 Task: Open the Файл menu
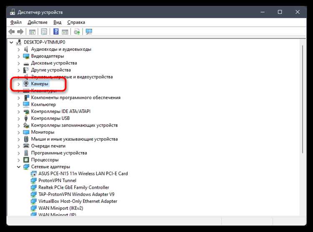pos(16,22)
